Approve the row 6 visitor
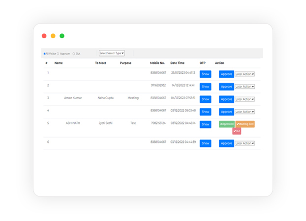 click(226, 143)
